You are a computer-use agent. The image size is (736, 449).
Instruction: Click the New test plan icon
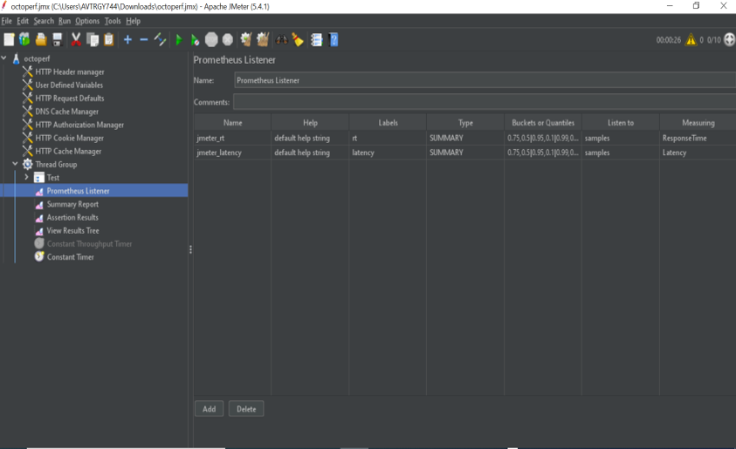point(9,40)
